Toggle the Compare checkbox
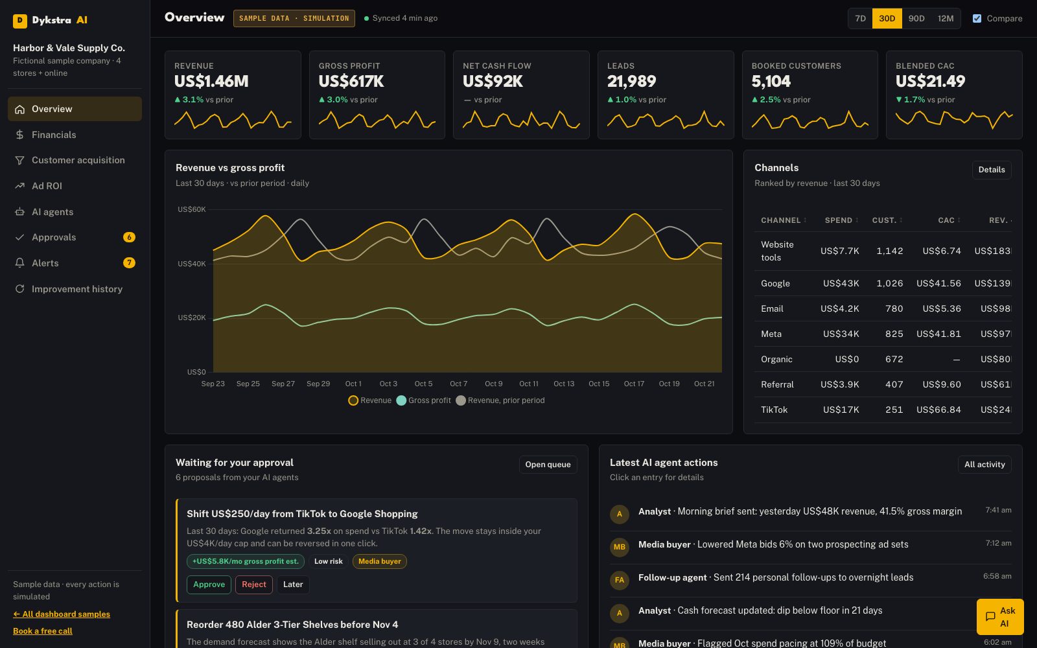Viewport: 1037px width, 648px height. pyautogui.click(x=977, y=18)
